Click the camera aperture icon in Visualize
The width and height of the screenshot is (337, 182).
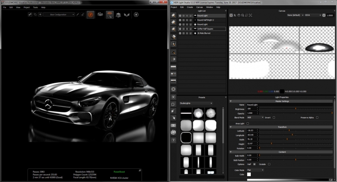tap(136, 15)
